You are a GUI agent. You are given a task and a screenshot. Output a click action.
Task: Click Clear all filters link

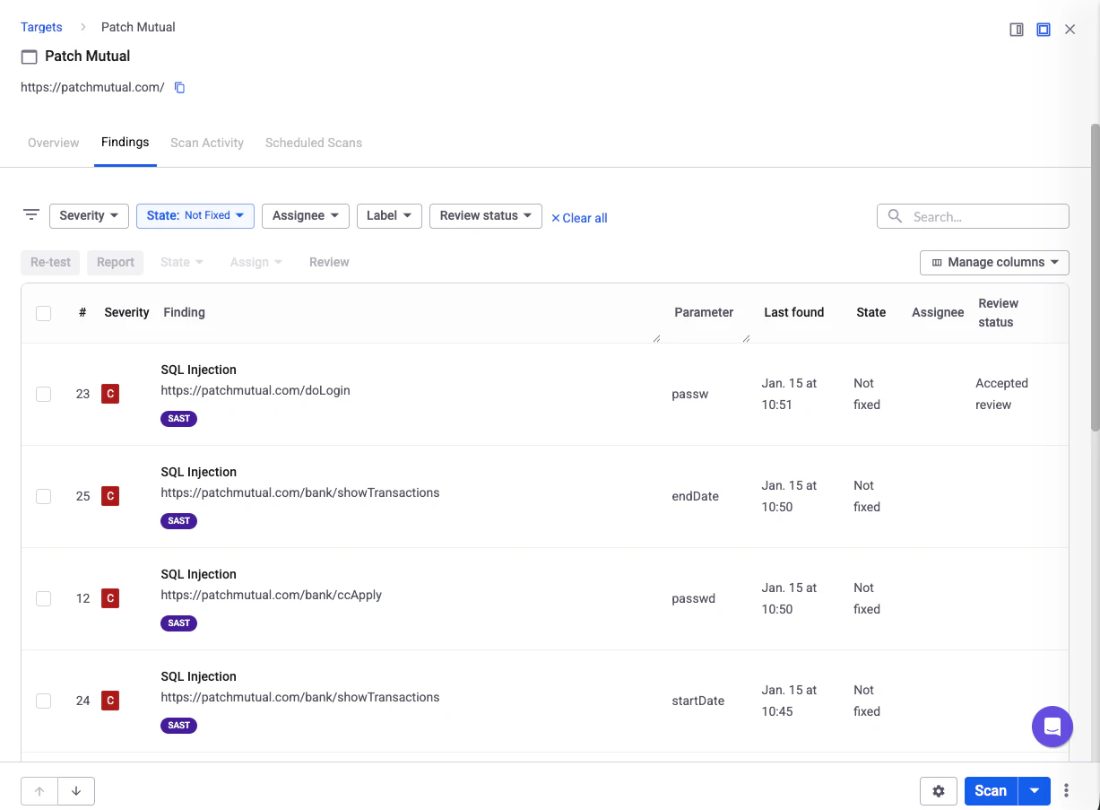tap(579, 218)
